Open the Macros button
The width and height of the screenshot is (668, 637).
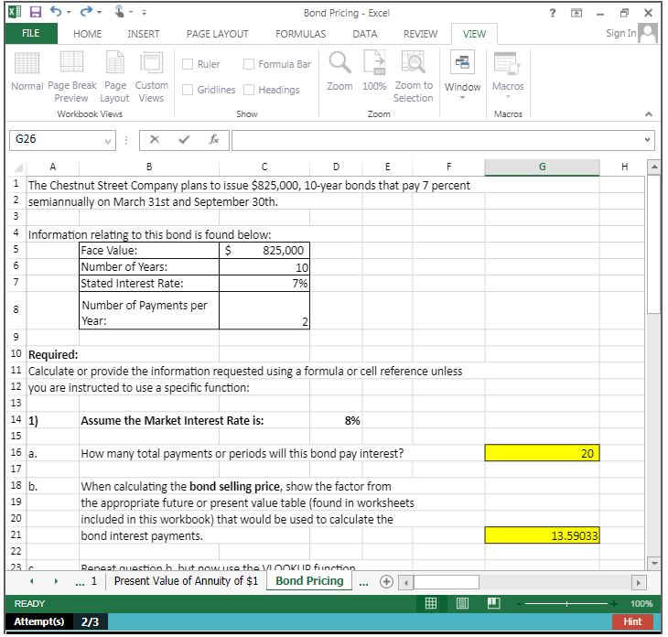pos(507,75)
